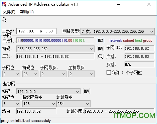Screen dimensions: 157x124
Task: Click the 子网 ID field 192.168.6.52
Action: click(x=139, y=48)
